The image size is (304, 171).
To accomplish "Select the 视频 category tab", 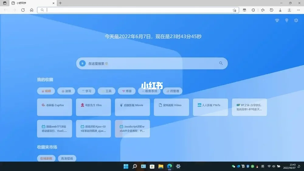I will pyautogui.click(x=46, y=91).
